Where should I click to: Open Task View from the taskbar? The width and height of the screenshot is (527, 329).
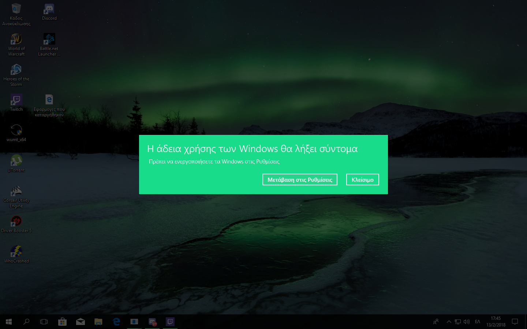44,322
